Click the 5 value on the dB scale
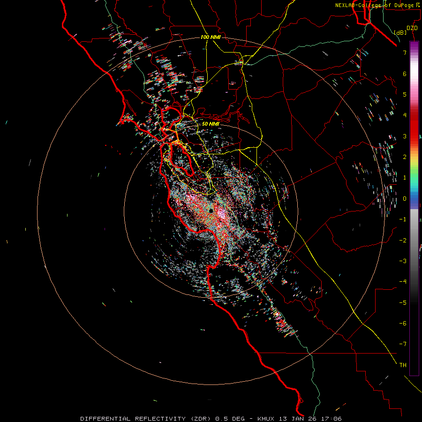The width and height of the screenshot is (422, 422). [x=405, y=94]
